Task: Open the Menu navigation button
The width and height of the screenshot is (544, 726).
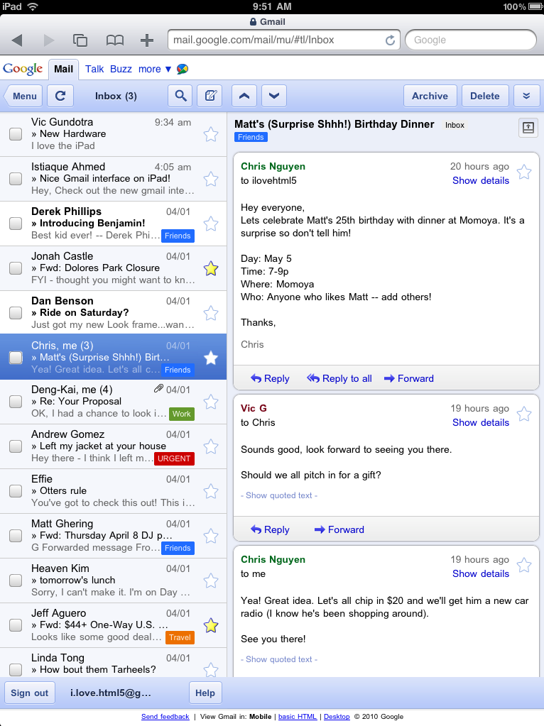Action: tap(23, 96)
